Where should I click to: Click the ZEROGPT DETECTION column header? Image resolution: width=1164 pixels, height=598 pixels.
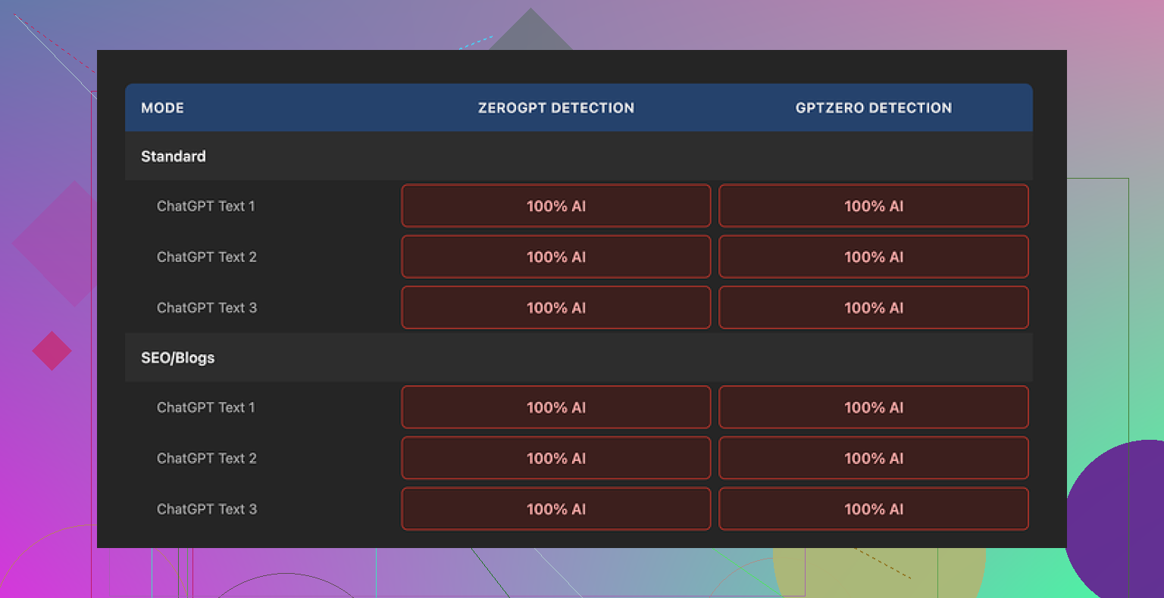coord(555,108)
